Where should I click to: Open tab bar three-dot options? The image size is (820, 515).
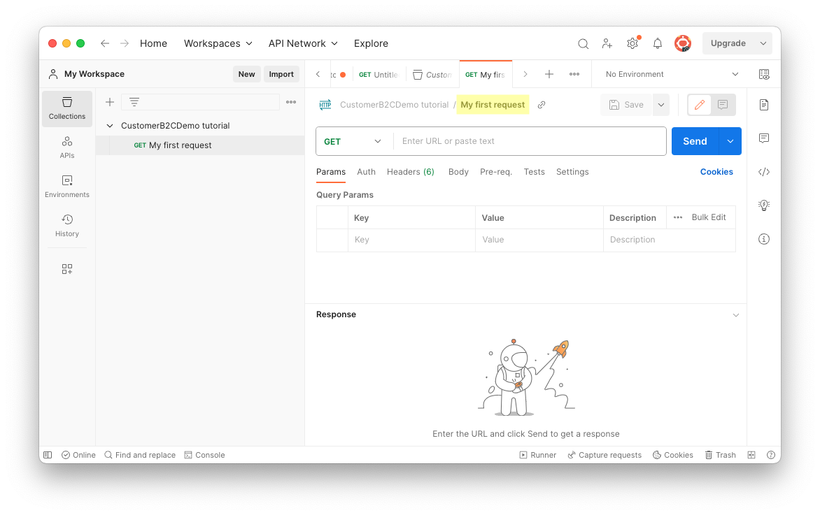click(574, 74)
